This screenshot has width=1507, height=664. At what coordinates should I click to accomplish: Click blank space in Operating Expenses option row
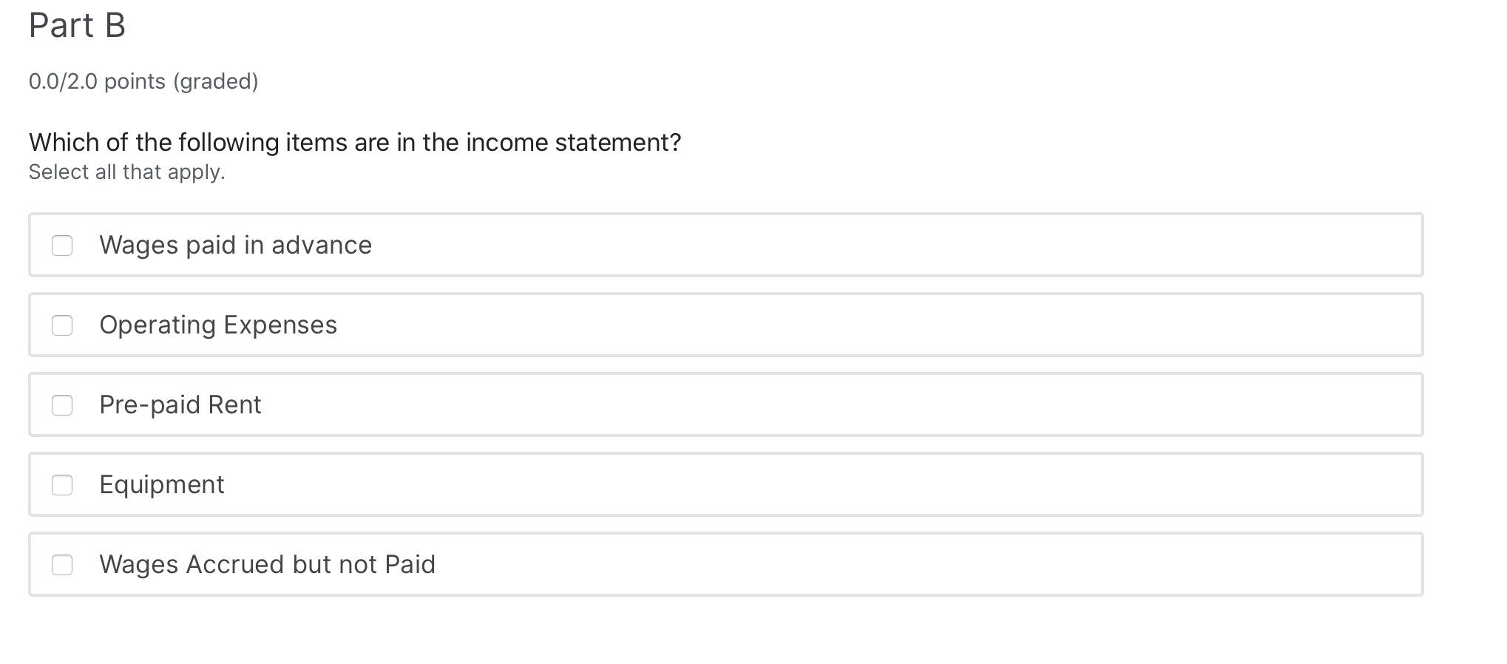tap(887, 325)
